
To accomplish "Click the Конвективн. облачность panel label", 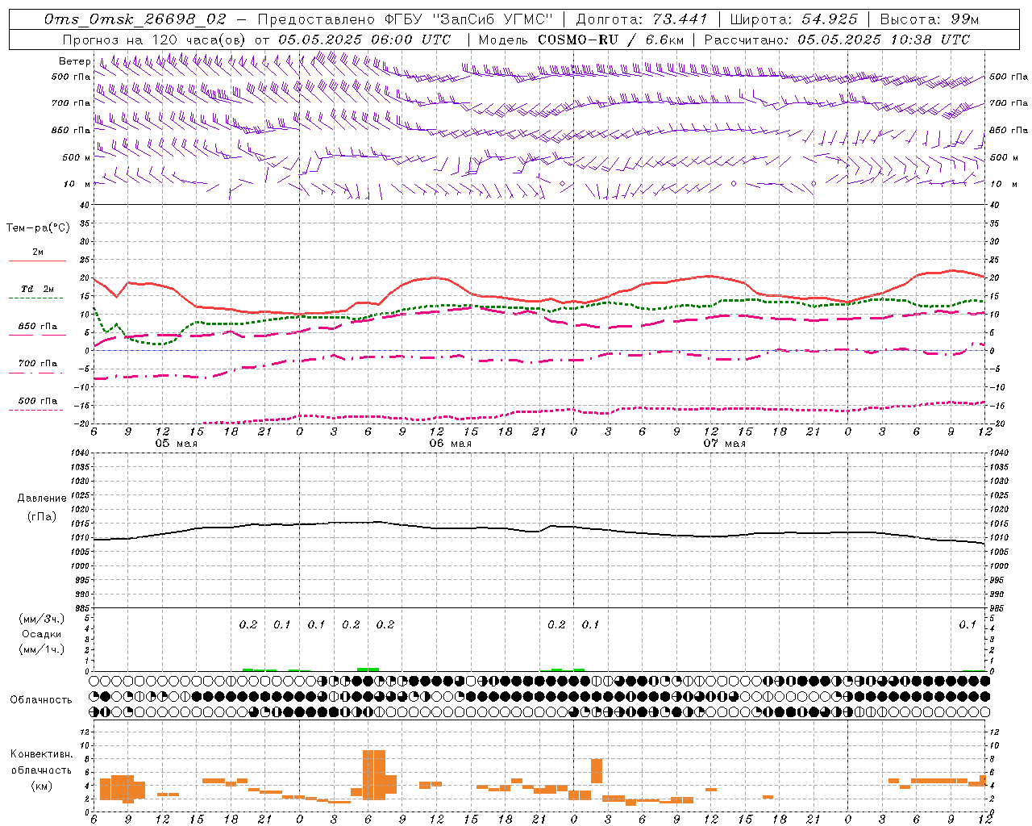I will (42, 761).
